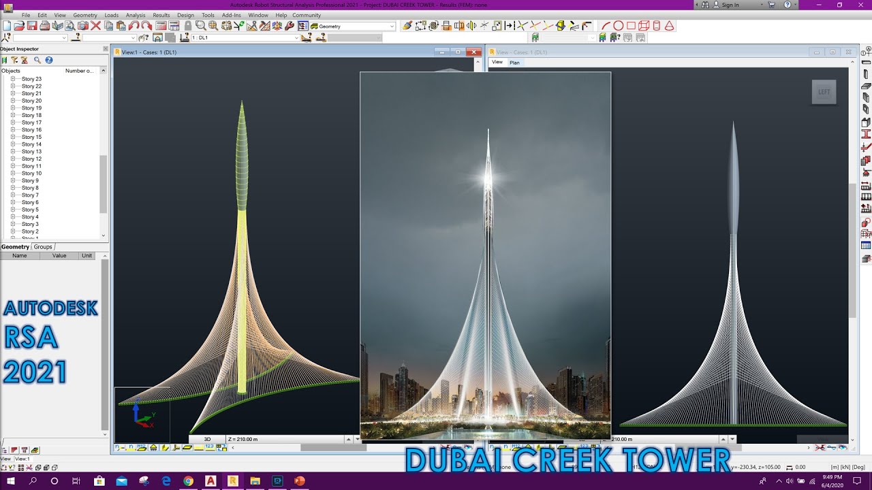Expand the Story 10 item in Object Inspector
This screenshot has width=872, height=490.
pyautogui.click(x=14, y=173)
